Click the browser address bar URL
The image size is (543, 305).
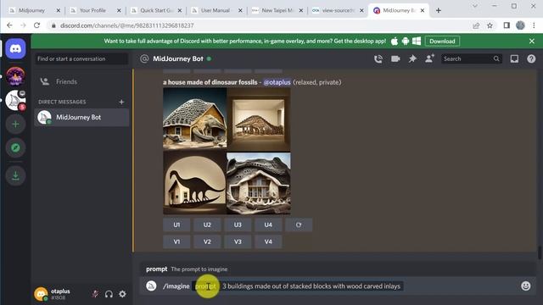click(x=126, y=25)
